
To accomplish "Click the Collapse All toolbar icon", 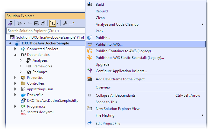I will pos(37,23).
